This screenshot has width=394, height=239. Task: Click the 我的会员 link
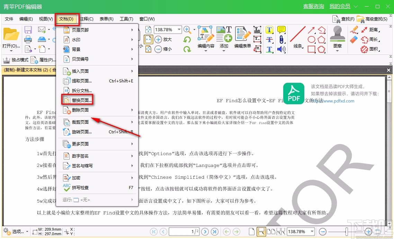pos(340,6)
